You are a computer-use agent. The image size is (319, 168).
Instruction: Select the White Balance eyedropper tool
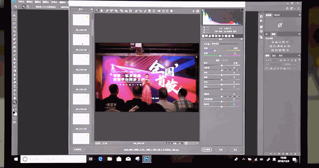pyautogui.click(x=107, y=11)
